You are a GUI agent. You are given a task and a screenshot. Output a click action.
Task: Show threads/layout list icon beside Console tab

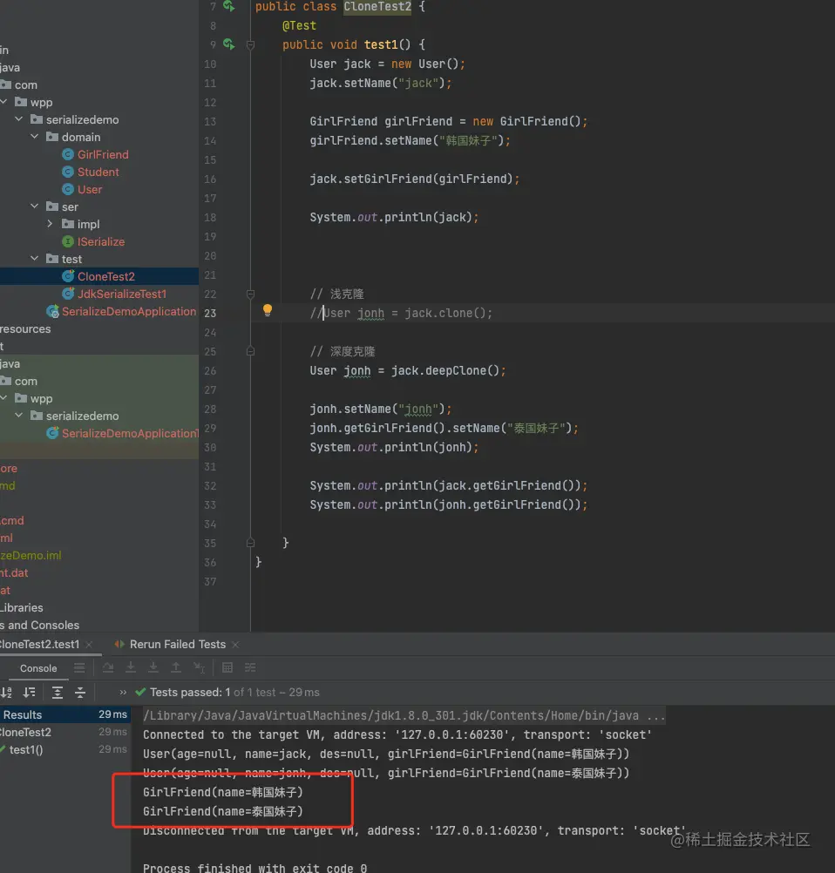(79, 667)
